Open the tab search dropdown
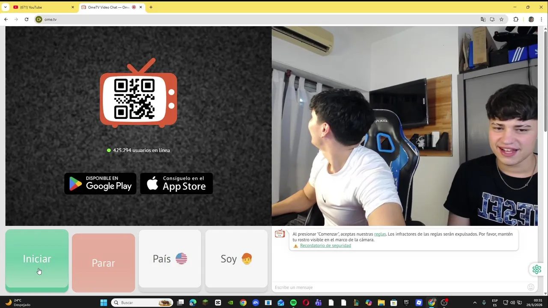The width and height of the screenshot is (548, 308). click(x=5, y=7)
